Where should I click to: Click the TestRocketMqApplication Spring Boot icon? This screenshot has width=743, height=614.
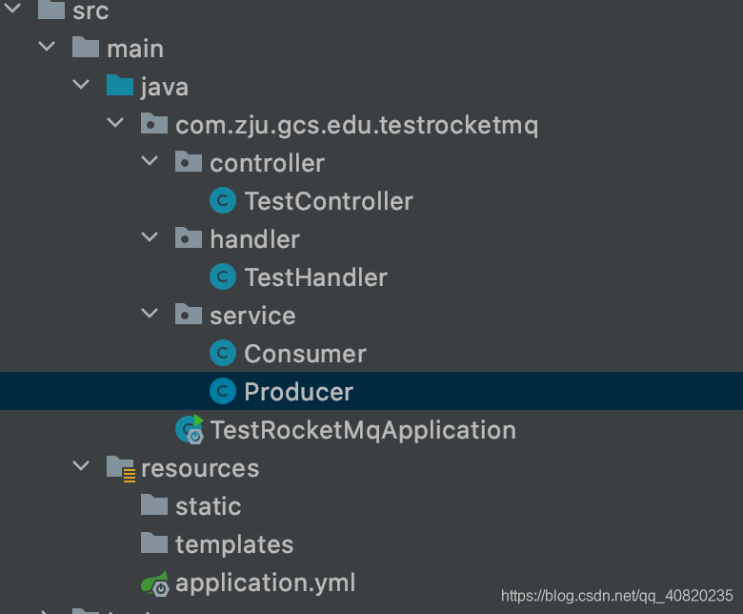tap(189, 430)
